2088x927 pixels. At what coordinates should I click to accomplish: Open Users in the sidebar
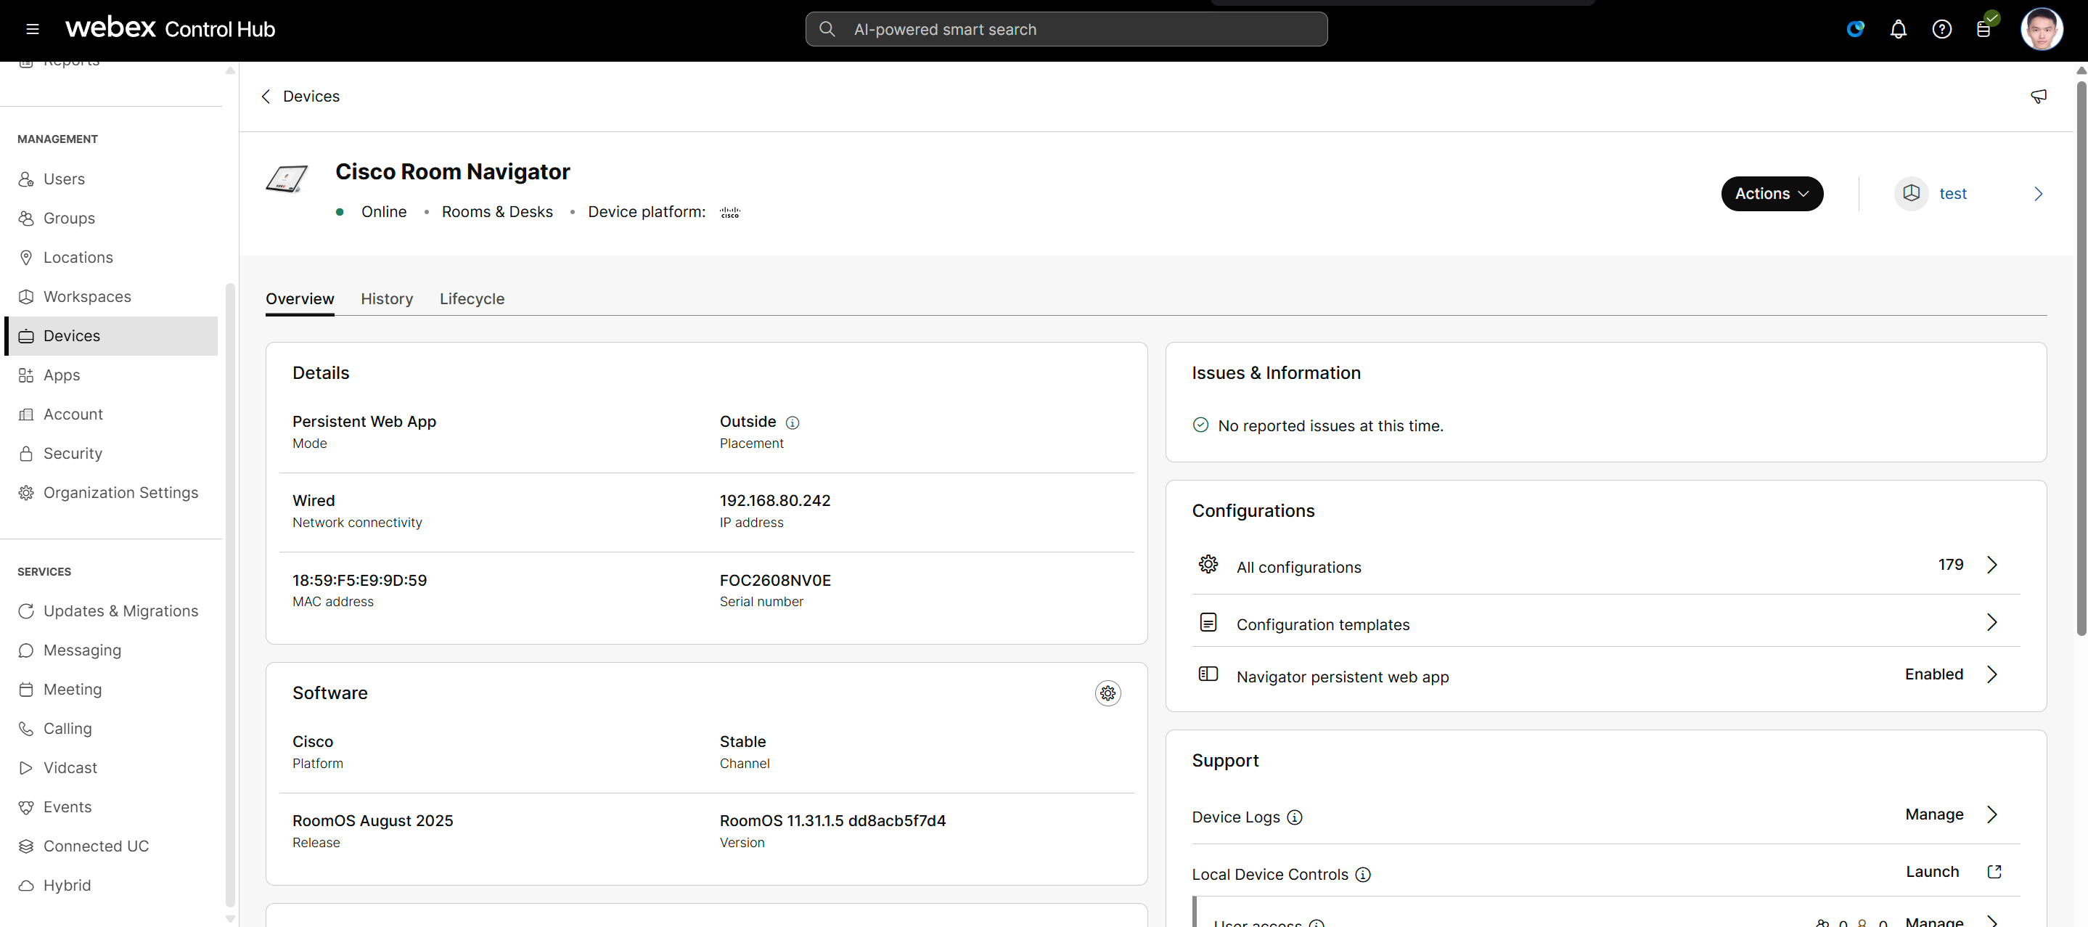click(x=111, y=179)
